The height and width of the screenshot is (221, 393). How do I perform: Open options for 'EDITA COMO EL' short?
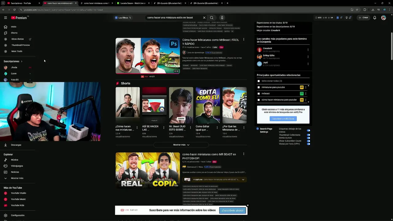pyautogui.click(x=217, y=127)
